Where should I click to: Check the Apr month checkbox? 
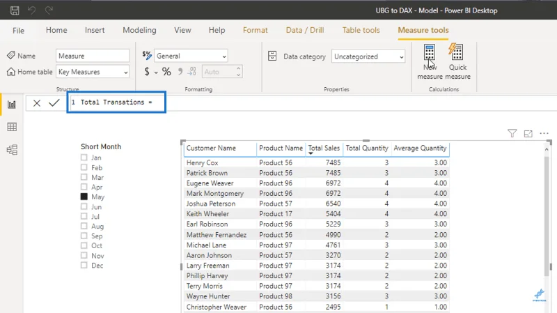coord(84,187)
